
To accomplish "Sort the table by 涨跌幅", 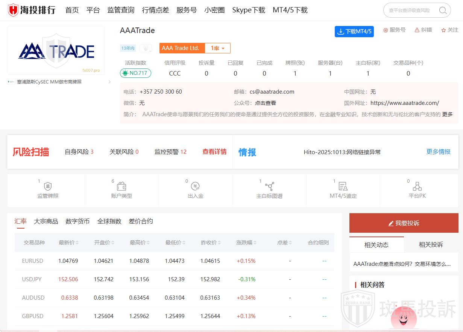I will (255, 243).
